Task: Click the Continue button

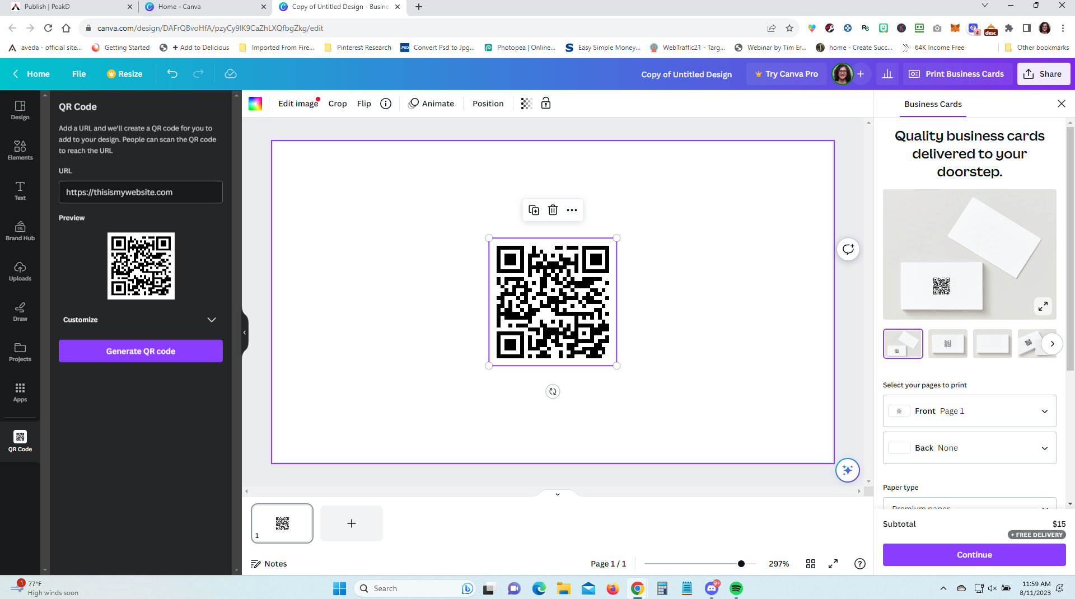Action: click(x=974, y=555)
